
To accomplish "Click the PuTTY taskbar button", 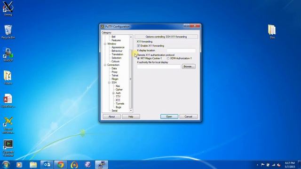I will pos(102,165).
